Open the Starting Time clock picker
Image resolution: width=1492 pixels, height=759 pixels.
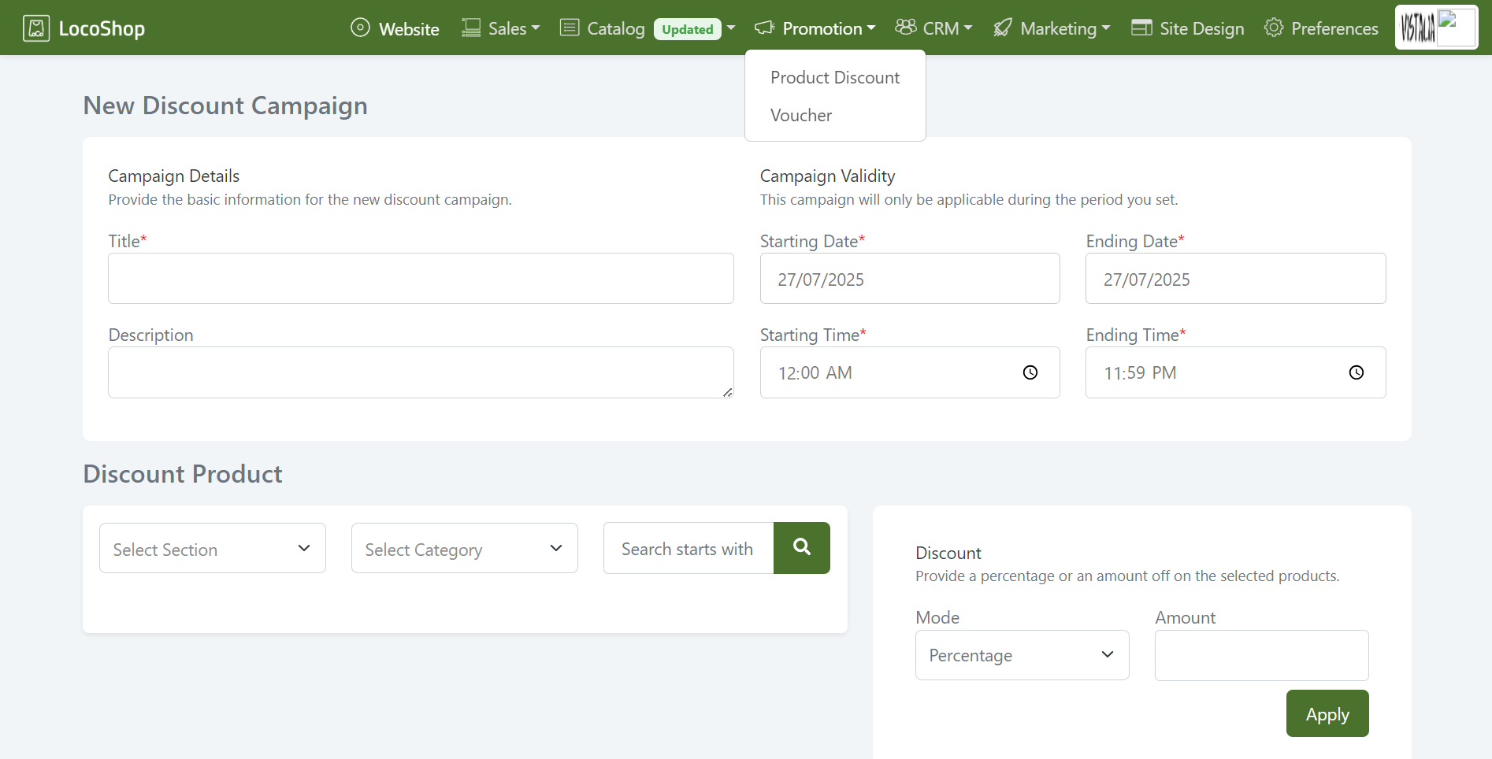1030,372
